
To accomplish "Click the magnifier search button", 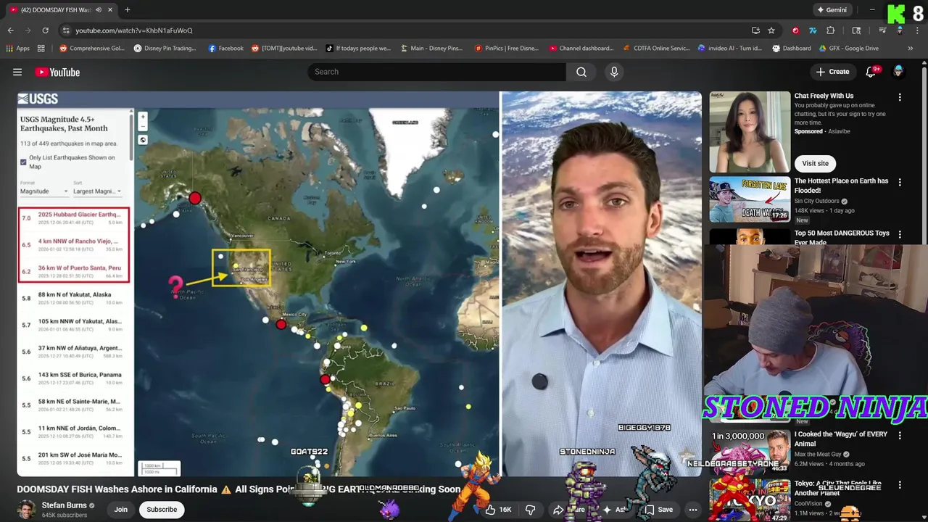I will [581, 72].
